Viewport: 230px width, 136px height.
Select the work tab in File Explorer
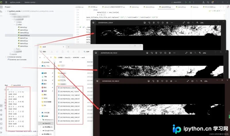tap(52, 47)
